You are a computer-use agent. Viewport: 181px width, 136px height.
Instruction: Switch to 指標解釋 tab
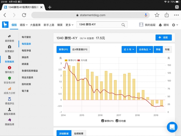click(x=79, y=133)
